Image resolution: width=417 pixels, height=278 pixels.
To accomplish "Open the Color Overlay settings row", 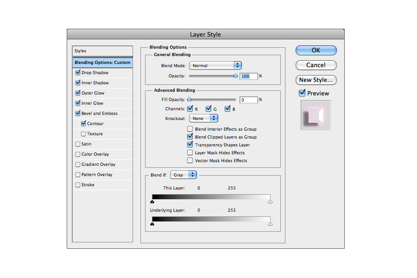I will click(102, 154).
